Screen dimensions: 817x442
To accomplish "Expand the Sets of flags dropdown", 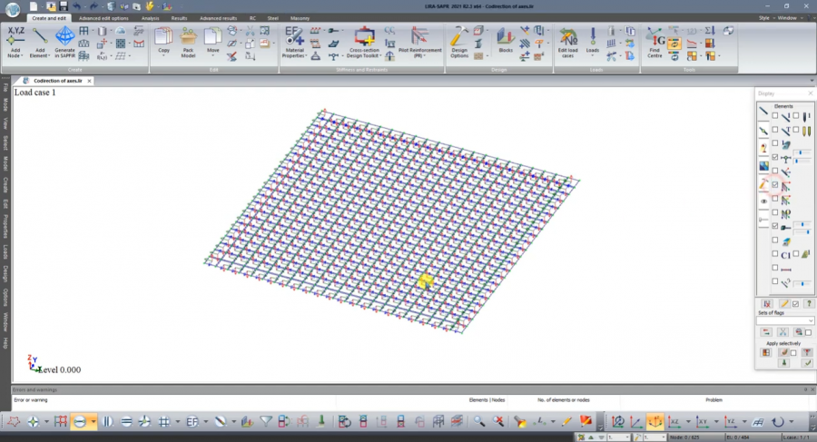I will pos(810,320).
